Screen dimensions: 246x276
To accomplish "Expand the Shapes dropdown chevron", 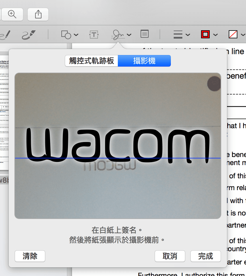I will coord(76,35).
